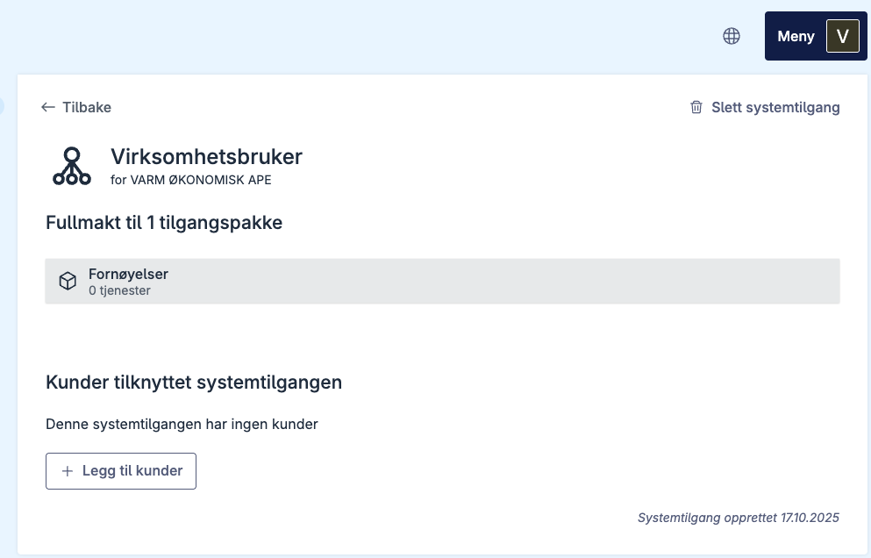This screenshot has height=558, width=871.
Task: Open the Fornøyelser access package row
Action: 442,282
